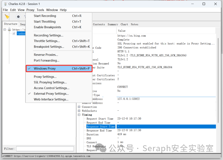Open the Help menu

63,10
